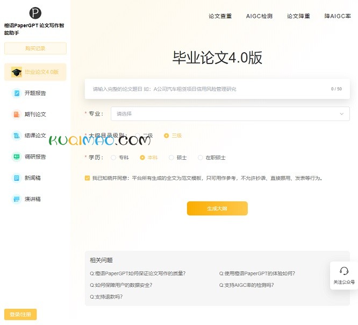The image size is (358, 325).
Task: Click the 相关问题 heading
Action: coord(101,260)
